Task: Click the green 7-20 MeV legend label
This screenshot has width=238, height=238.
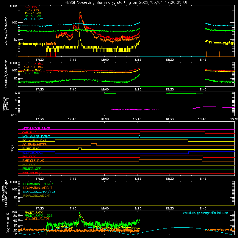Action: pyautogui.click(x=32, y=73)
